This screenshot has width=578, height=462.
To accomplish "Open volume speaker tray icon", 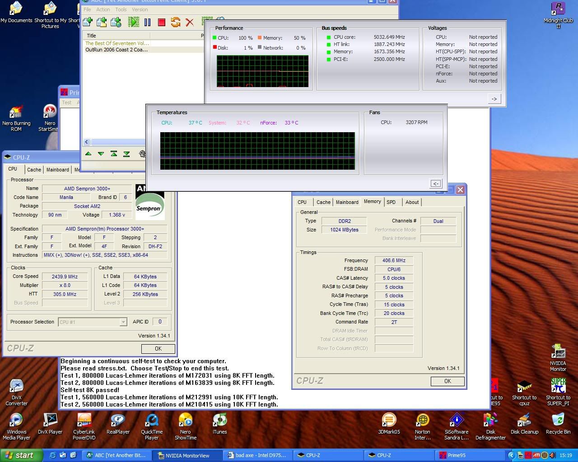I will tap(552, 455).
